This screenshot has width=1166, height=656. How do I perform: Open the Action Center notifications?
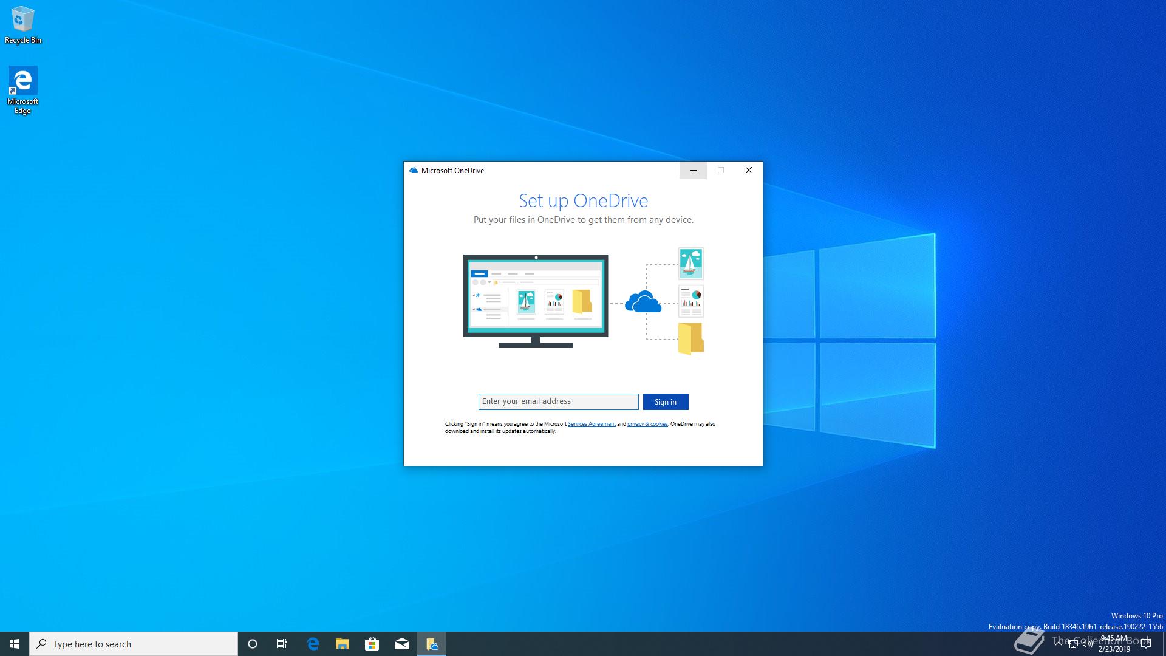[x=1146, y=644]
